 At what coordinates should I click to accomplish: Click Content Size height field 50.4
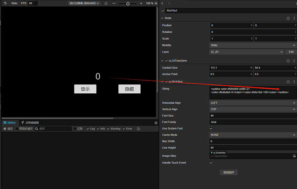[x=275, y=68]
